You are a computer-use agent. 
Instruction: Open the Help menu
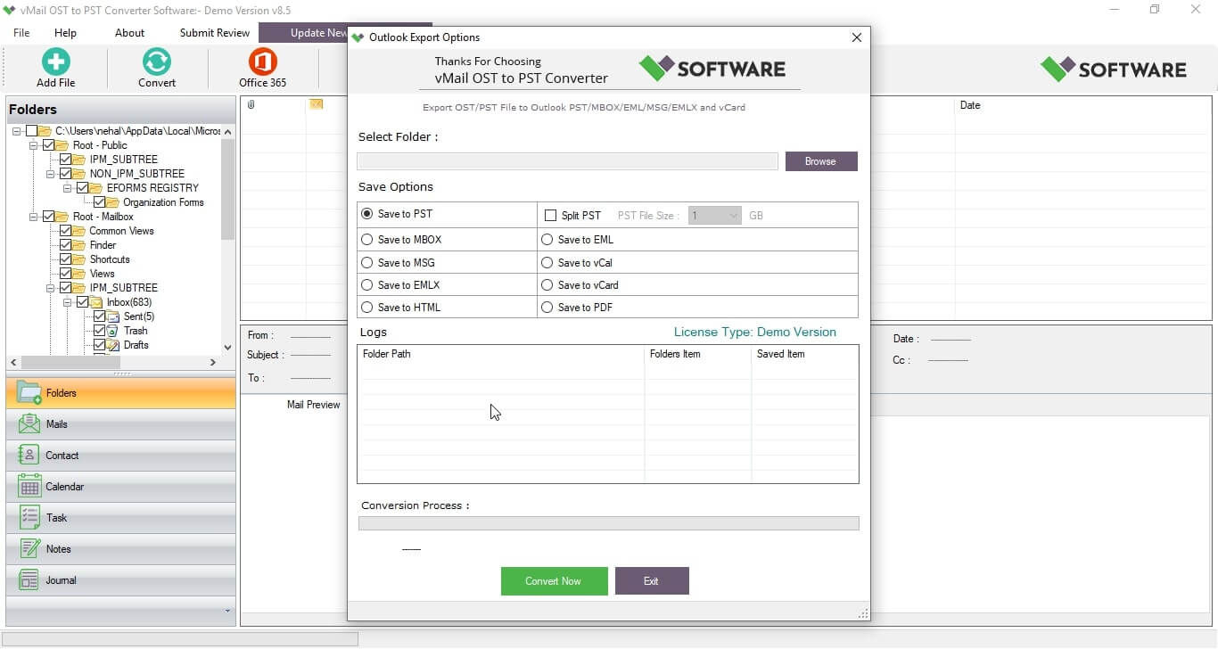[x=65, y=33]
